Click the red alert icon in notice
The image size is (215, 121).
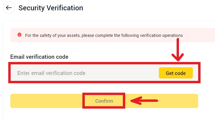(19, 35)
